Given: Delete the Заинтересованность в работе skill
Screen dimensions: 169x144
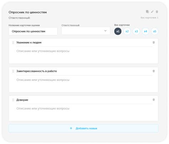Looking at the screenshot, I should tap(154, 71).
